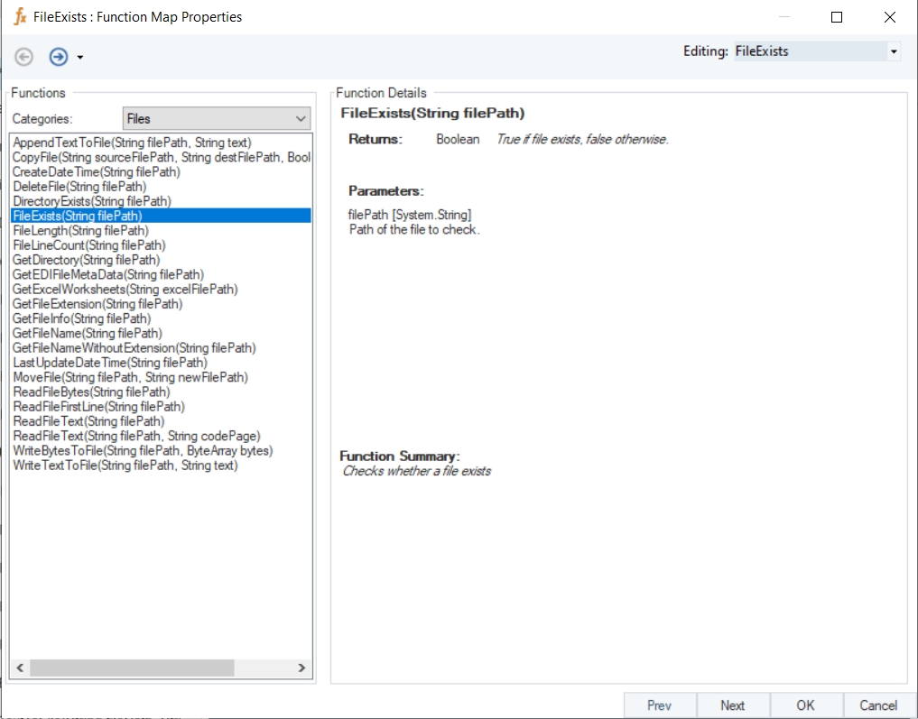
Task: Open the forward arrow history dropdown
Action: [x=80, y=58]
